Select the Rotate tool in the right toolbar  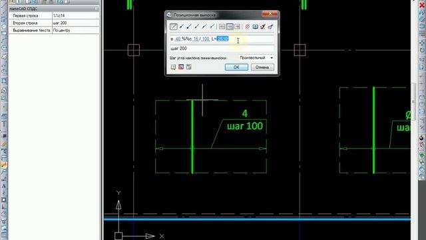[x=422, y=51]
